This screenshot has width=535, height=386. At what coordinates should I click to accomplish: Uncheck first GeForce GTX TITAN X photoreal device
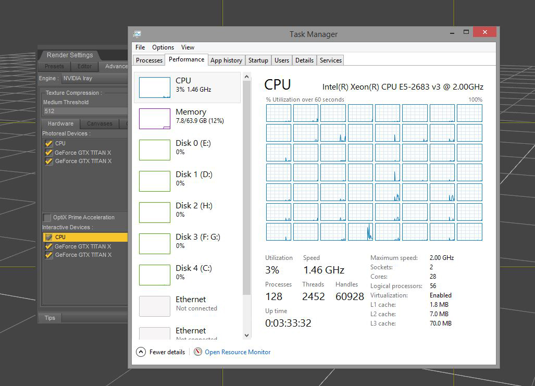49,153
